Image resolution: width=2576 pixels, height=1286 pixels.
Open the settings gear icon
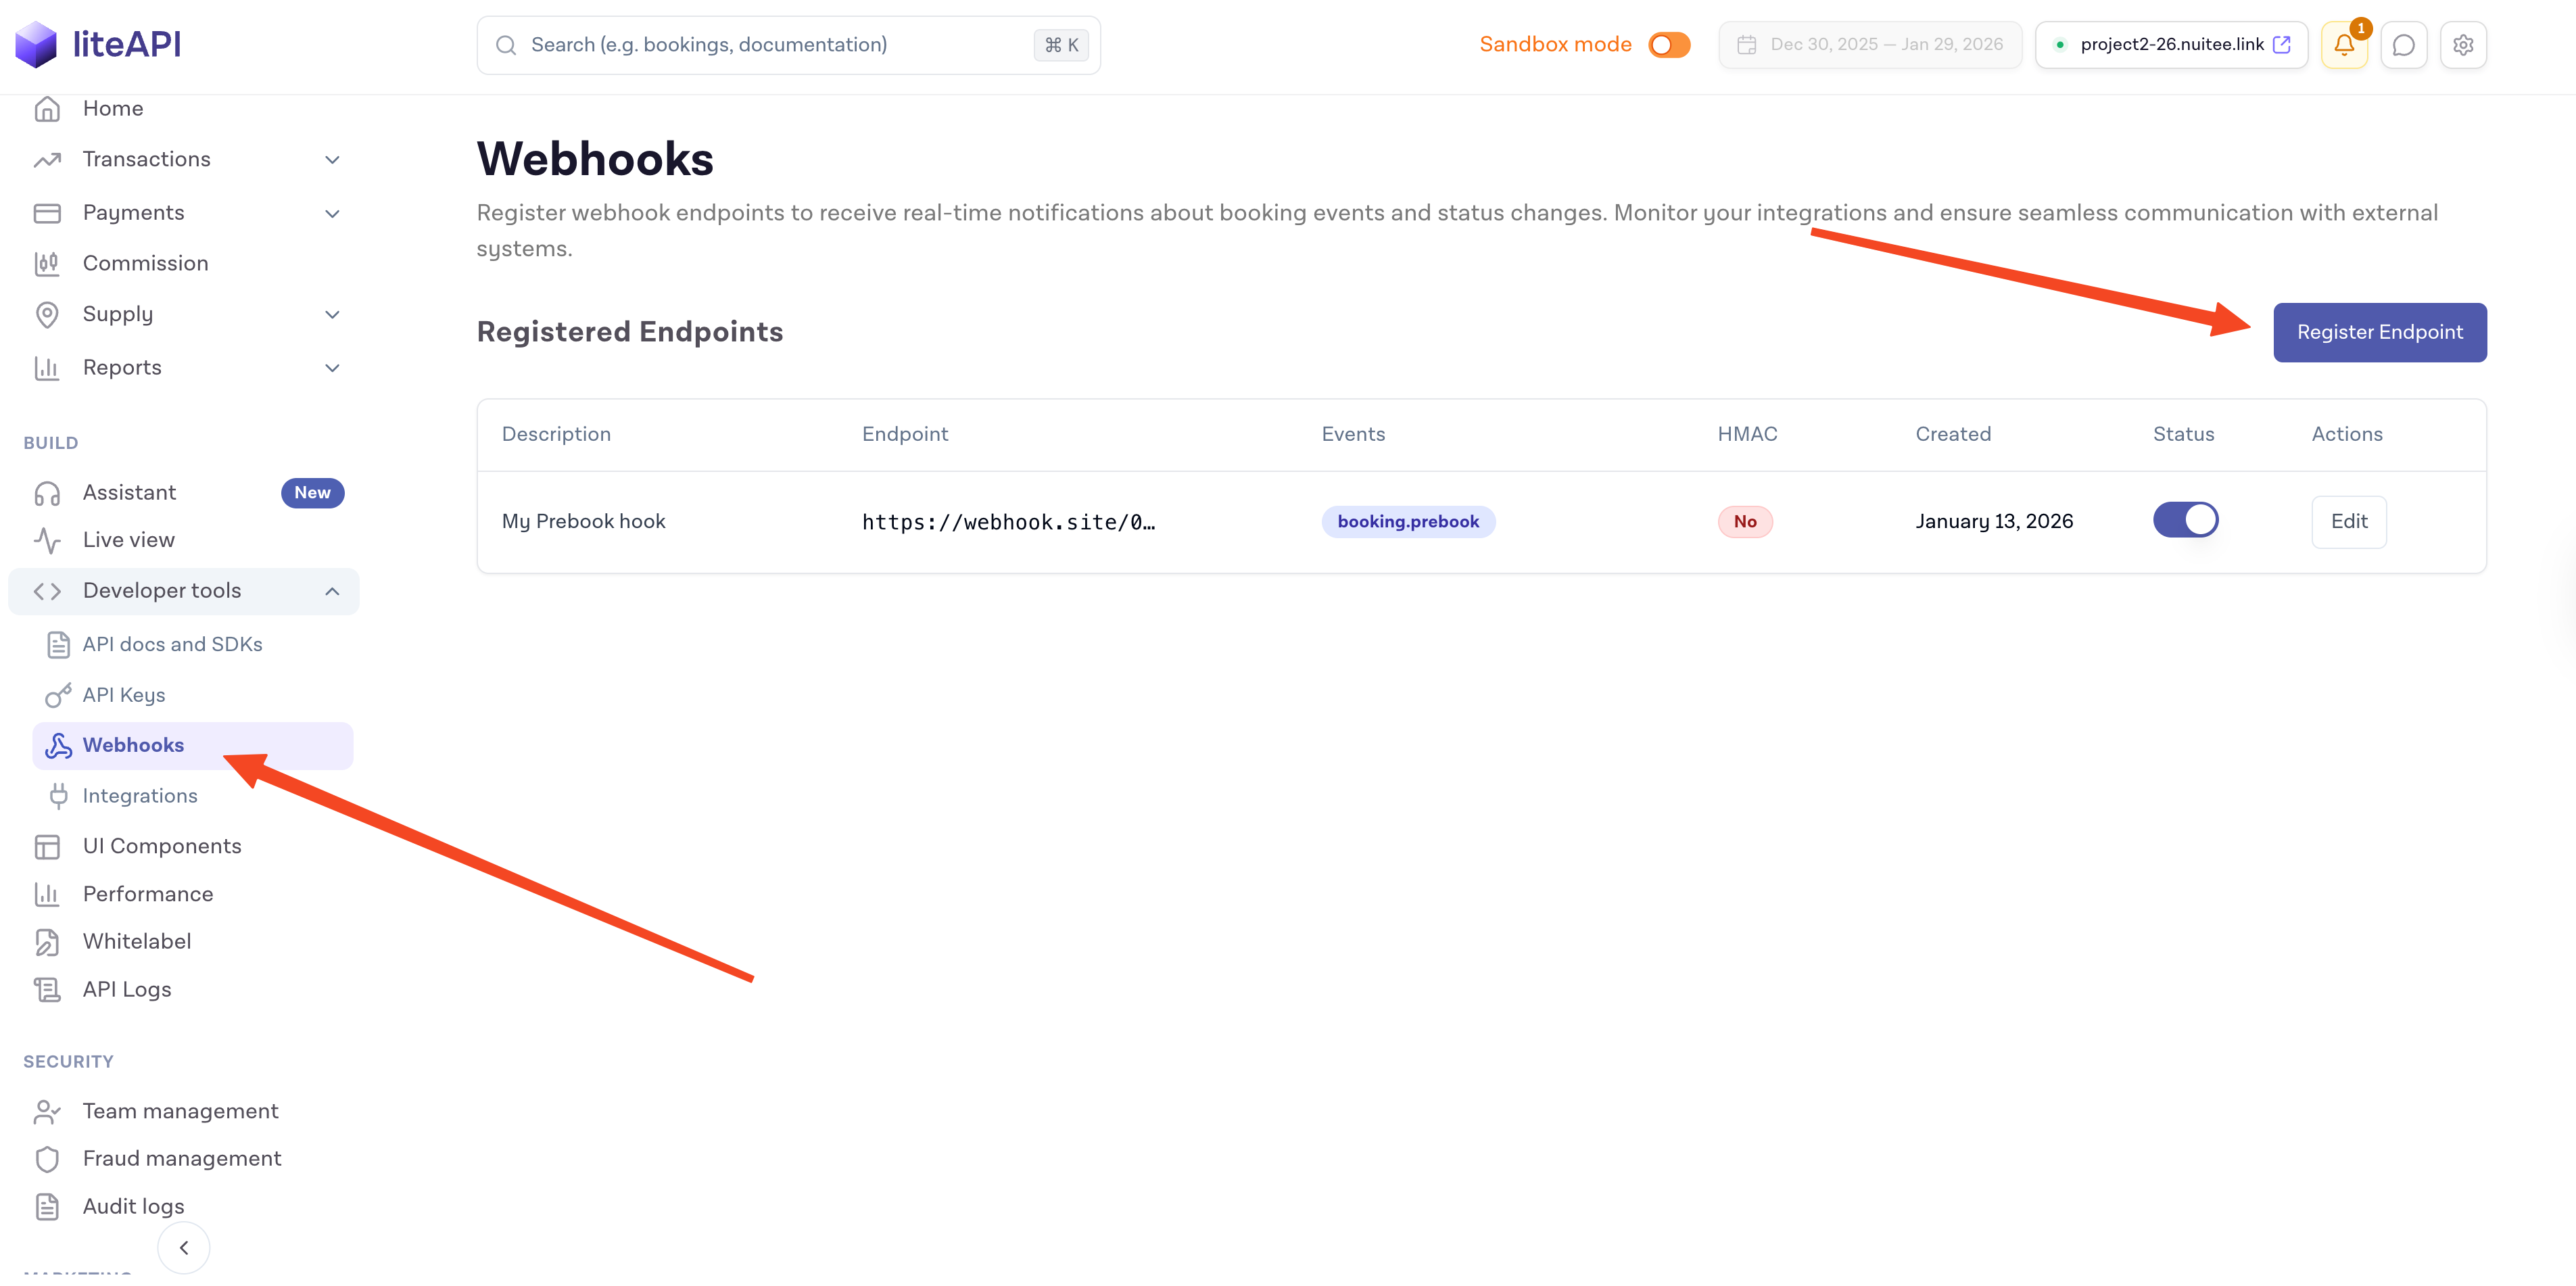2463,45
